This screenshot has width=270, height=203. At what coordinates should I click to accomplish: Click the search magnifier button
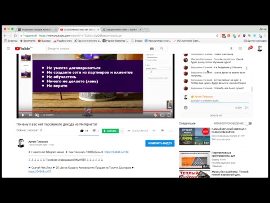[x=162, y=48]
